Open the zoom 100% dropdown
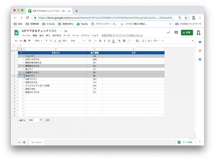Image resolution: width=215 pixels, height=161 pixels. (x=38, y=41)
